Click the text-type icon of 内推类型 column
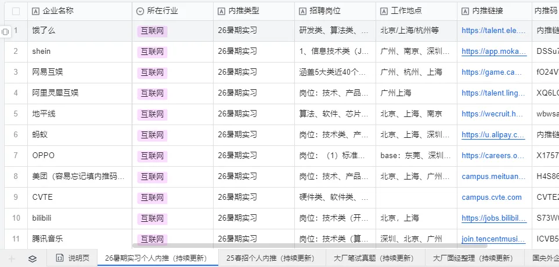The height and width of the screenshot is (267, 559). pos(221,11)
